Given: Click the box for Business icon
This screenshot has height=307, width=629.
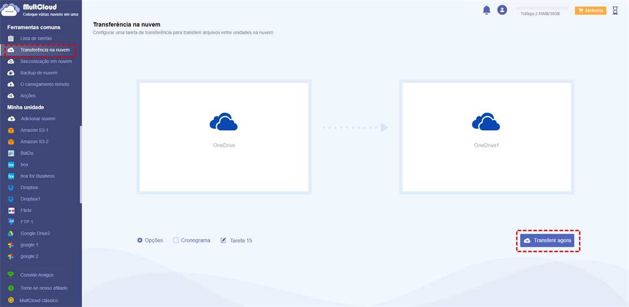Looking at the screenshot, I should (10, 176).
